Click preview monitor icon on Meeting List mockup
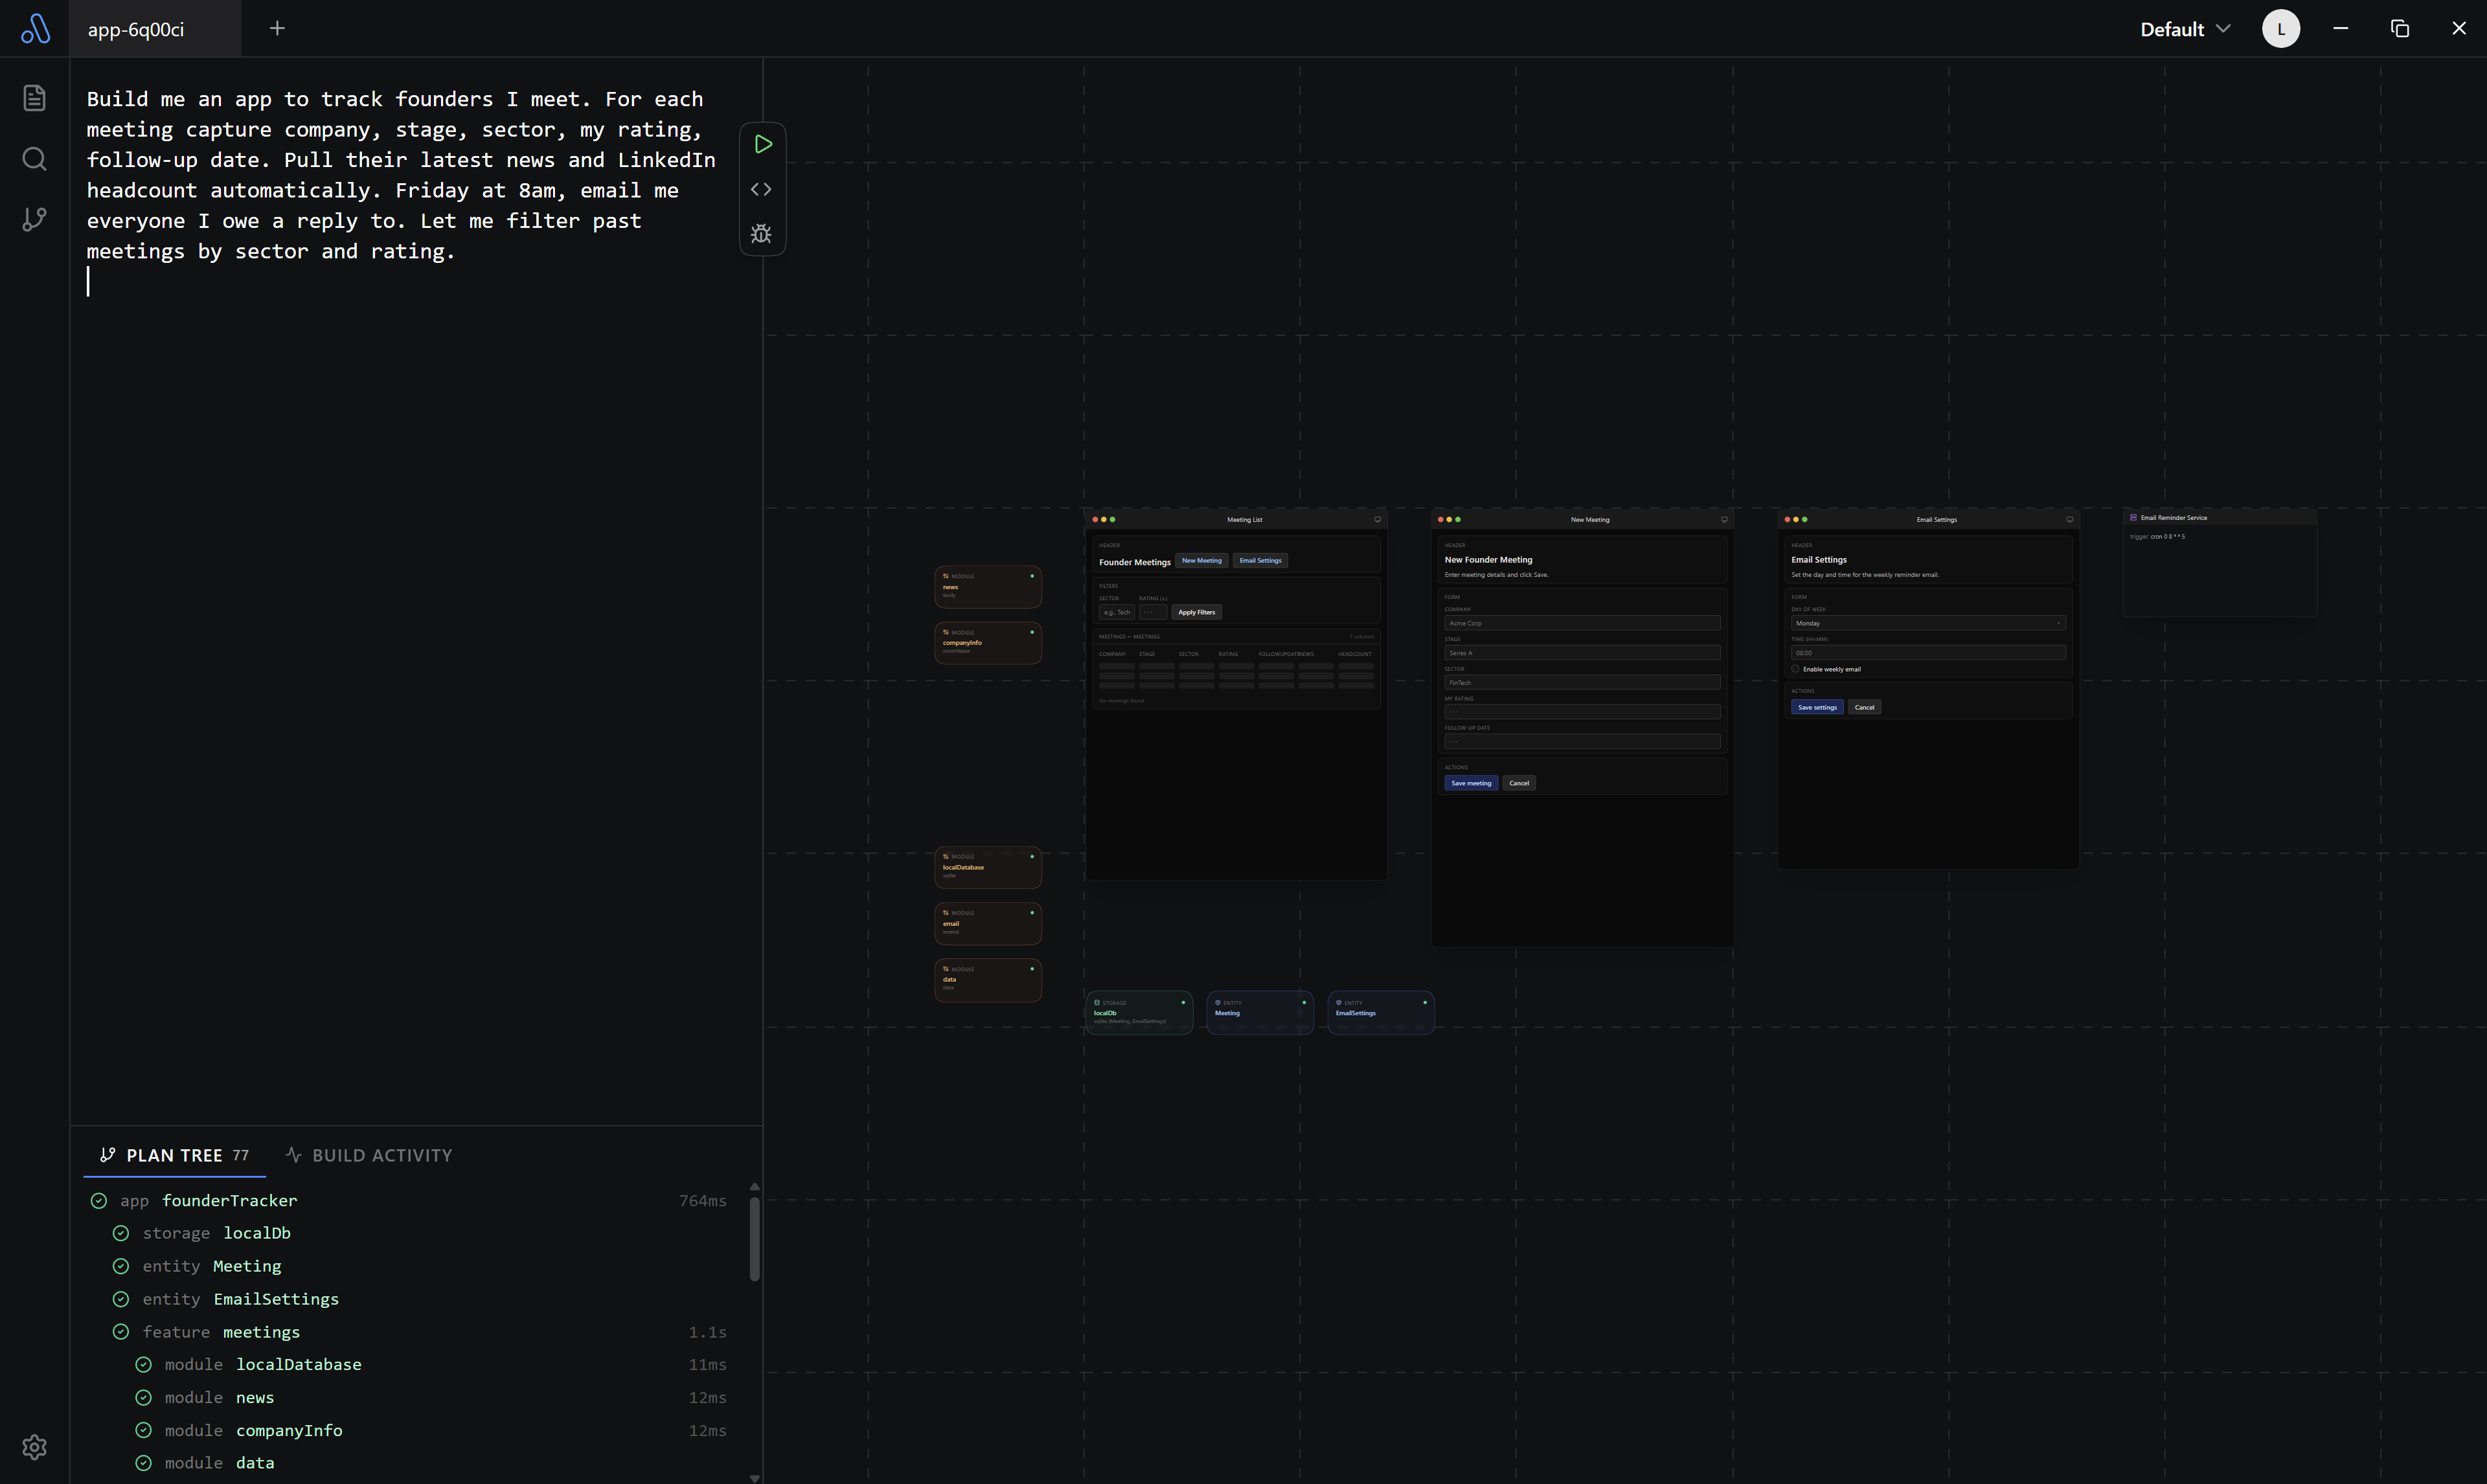 [1377, 519]
